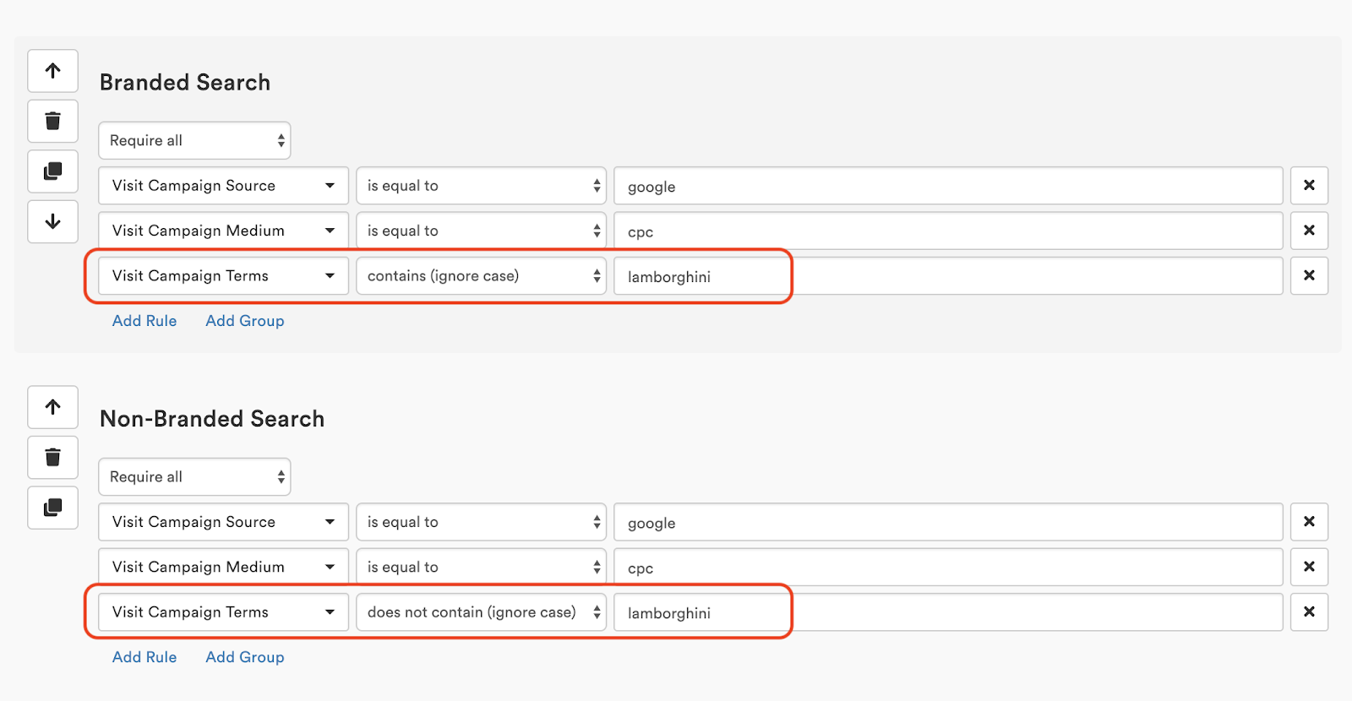Delete the Non-Branded Search group
1352x701 pixels.
53,457
